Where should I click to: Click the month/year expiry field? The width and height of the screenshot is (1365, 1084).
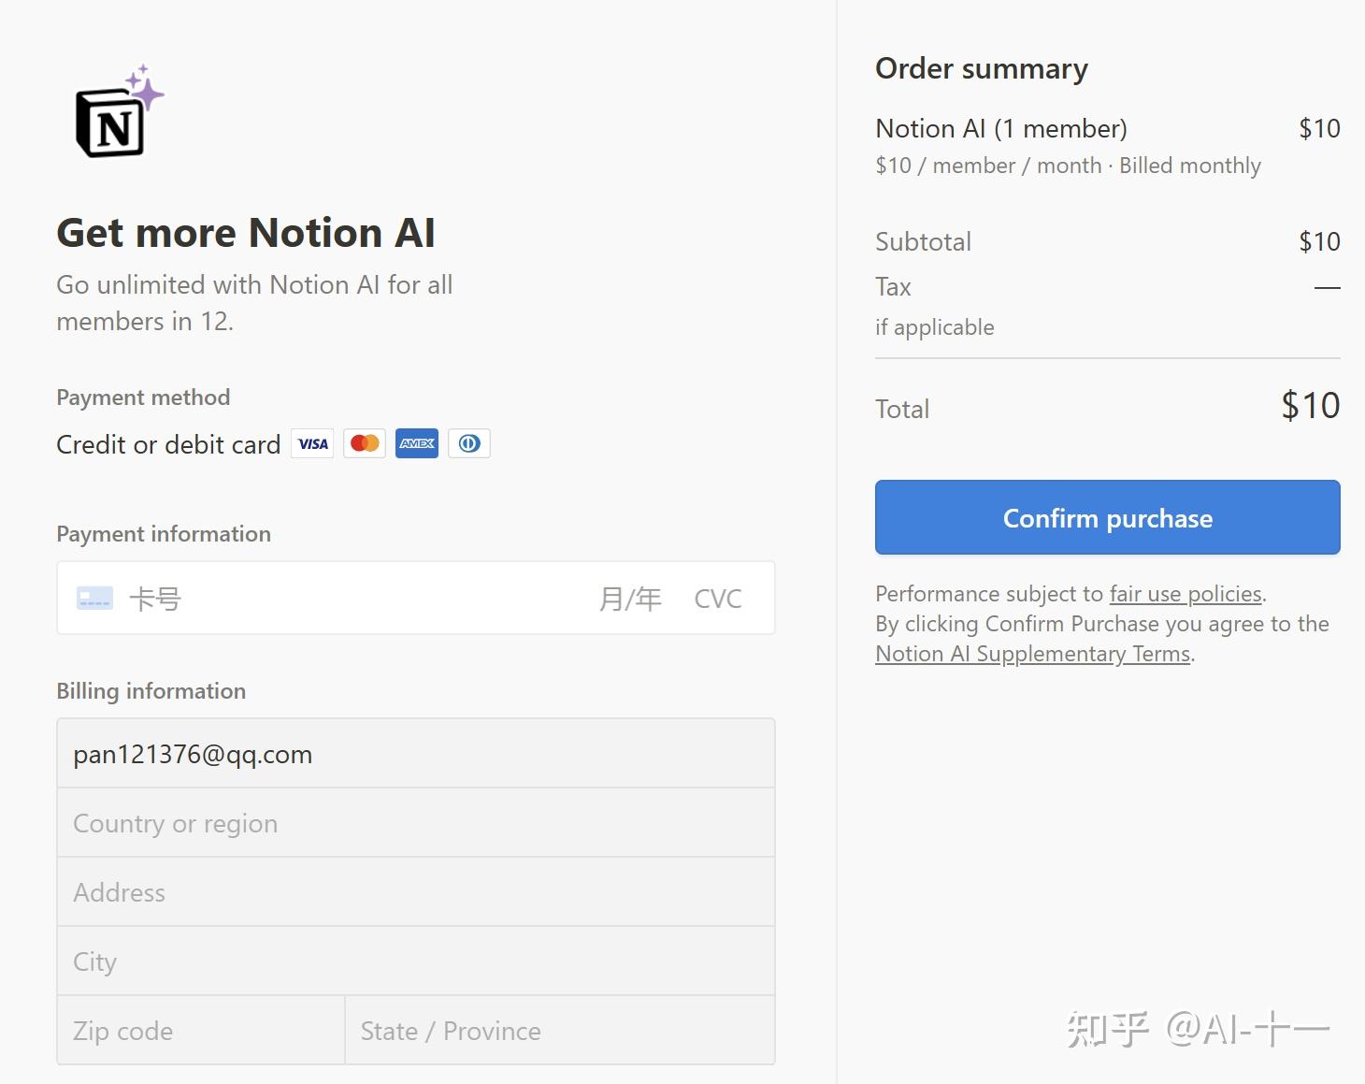click(630, 599)
